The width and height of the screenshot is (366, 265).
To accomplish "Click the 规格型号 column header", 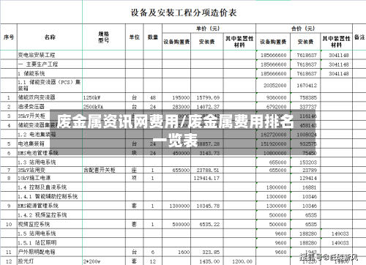I will pyautogui.click(x=104, y=37).
